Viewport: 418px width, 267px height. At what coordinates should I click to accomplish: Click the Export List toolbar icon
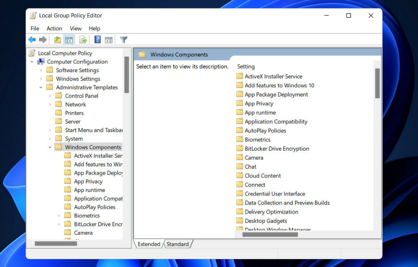coord(83,40)
